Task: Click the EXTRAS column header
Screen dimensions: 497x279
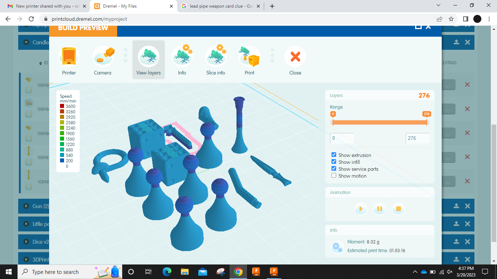Action: pos(449,63)
